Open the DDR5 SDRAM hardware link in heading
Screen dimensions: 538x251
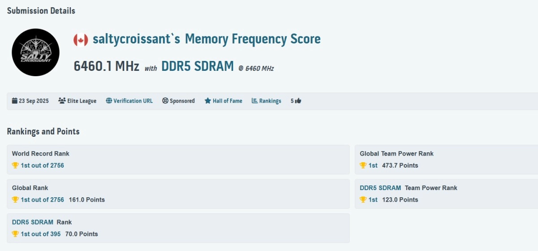(198, 66)
